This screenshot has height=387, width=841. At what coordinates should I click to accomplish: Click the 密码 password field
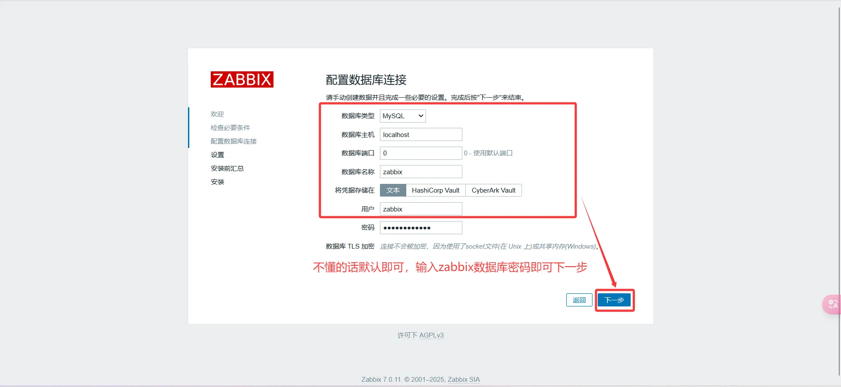click(421, 228)
